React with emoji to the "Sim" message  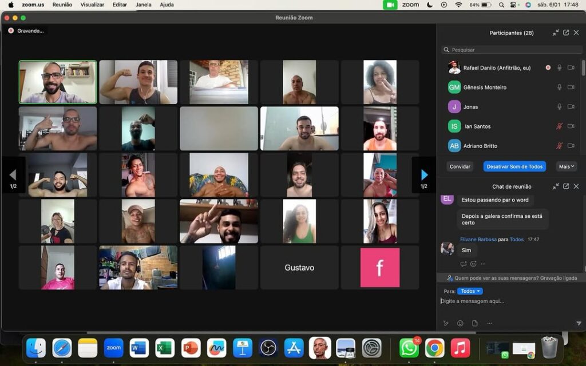pyautogui.click(x=473, y=264)
